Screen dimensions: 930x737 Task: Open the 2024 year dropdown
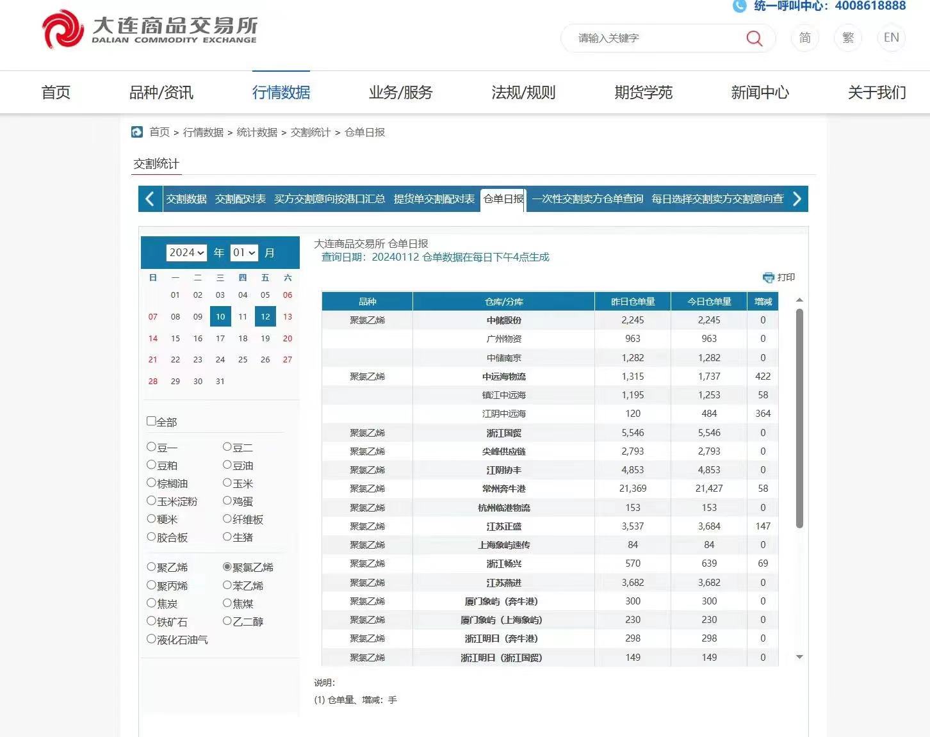click(x=186, y=252)
